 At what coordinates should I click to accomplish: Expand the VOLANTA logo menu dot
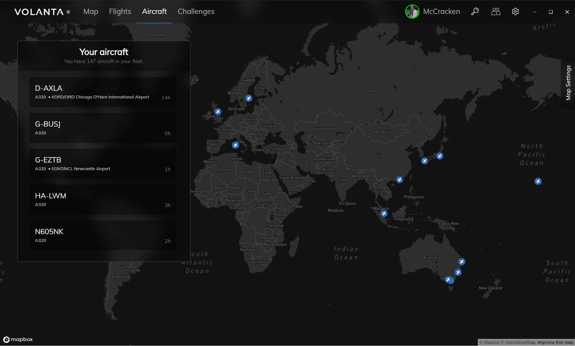(x=68, y=12)
